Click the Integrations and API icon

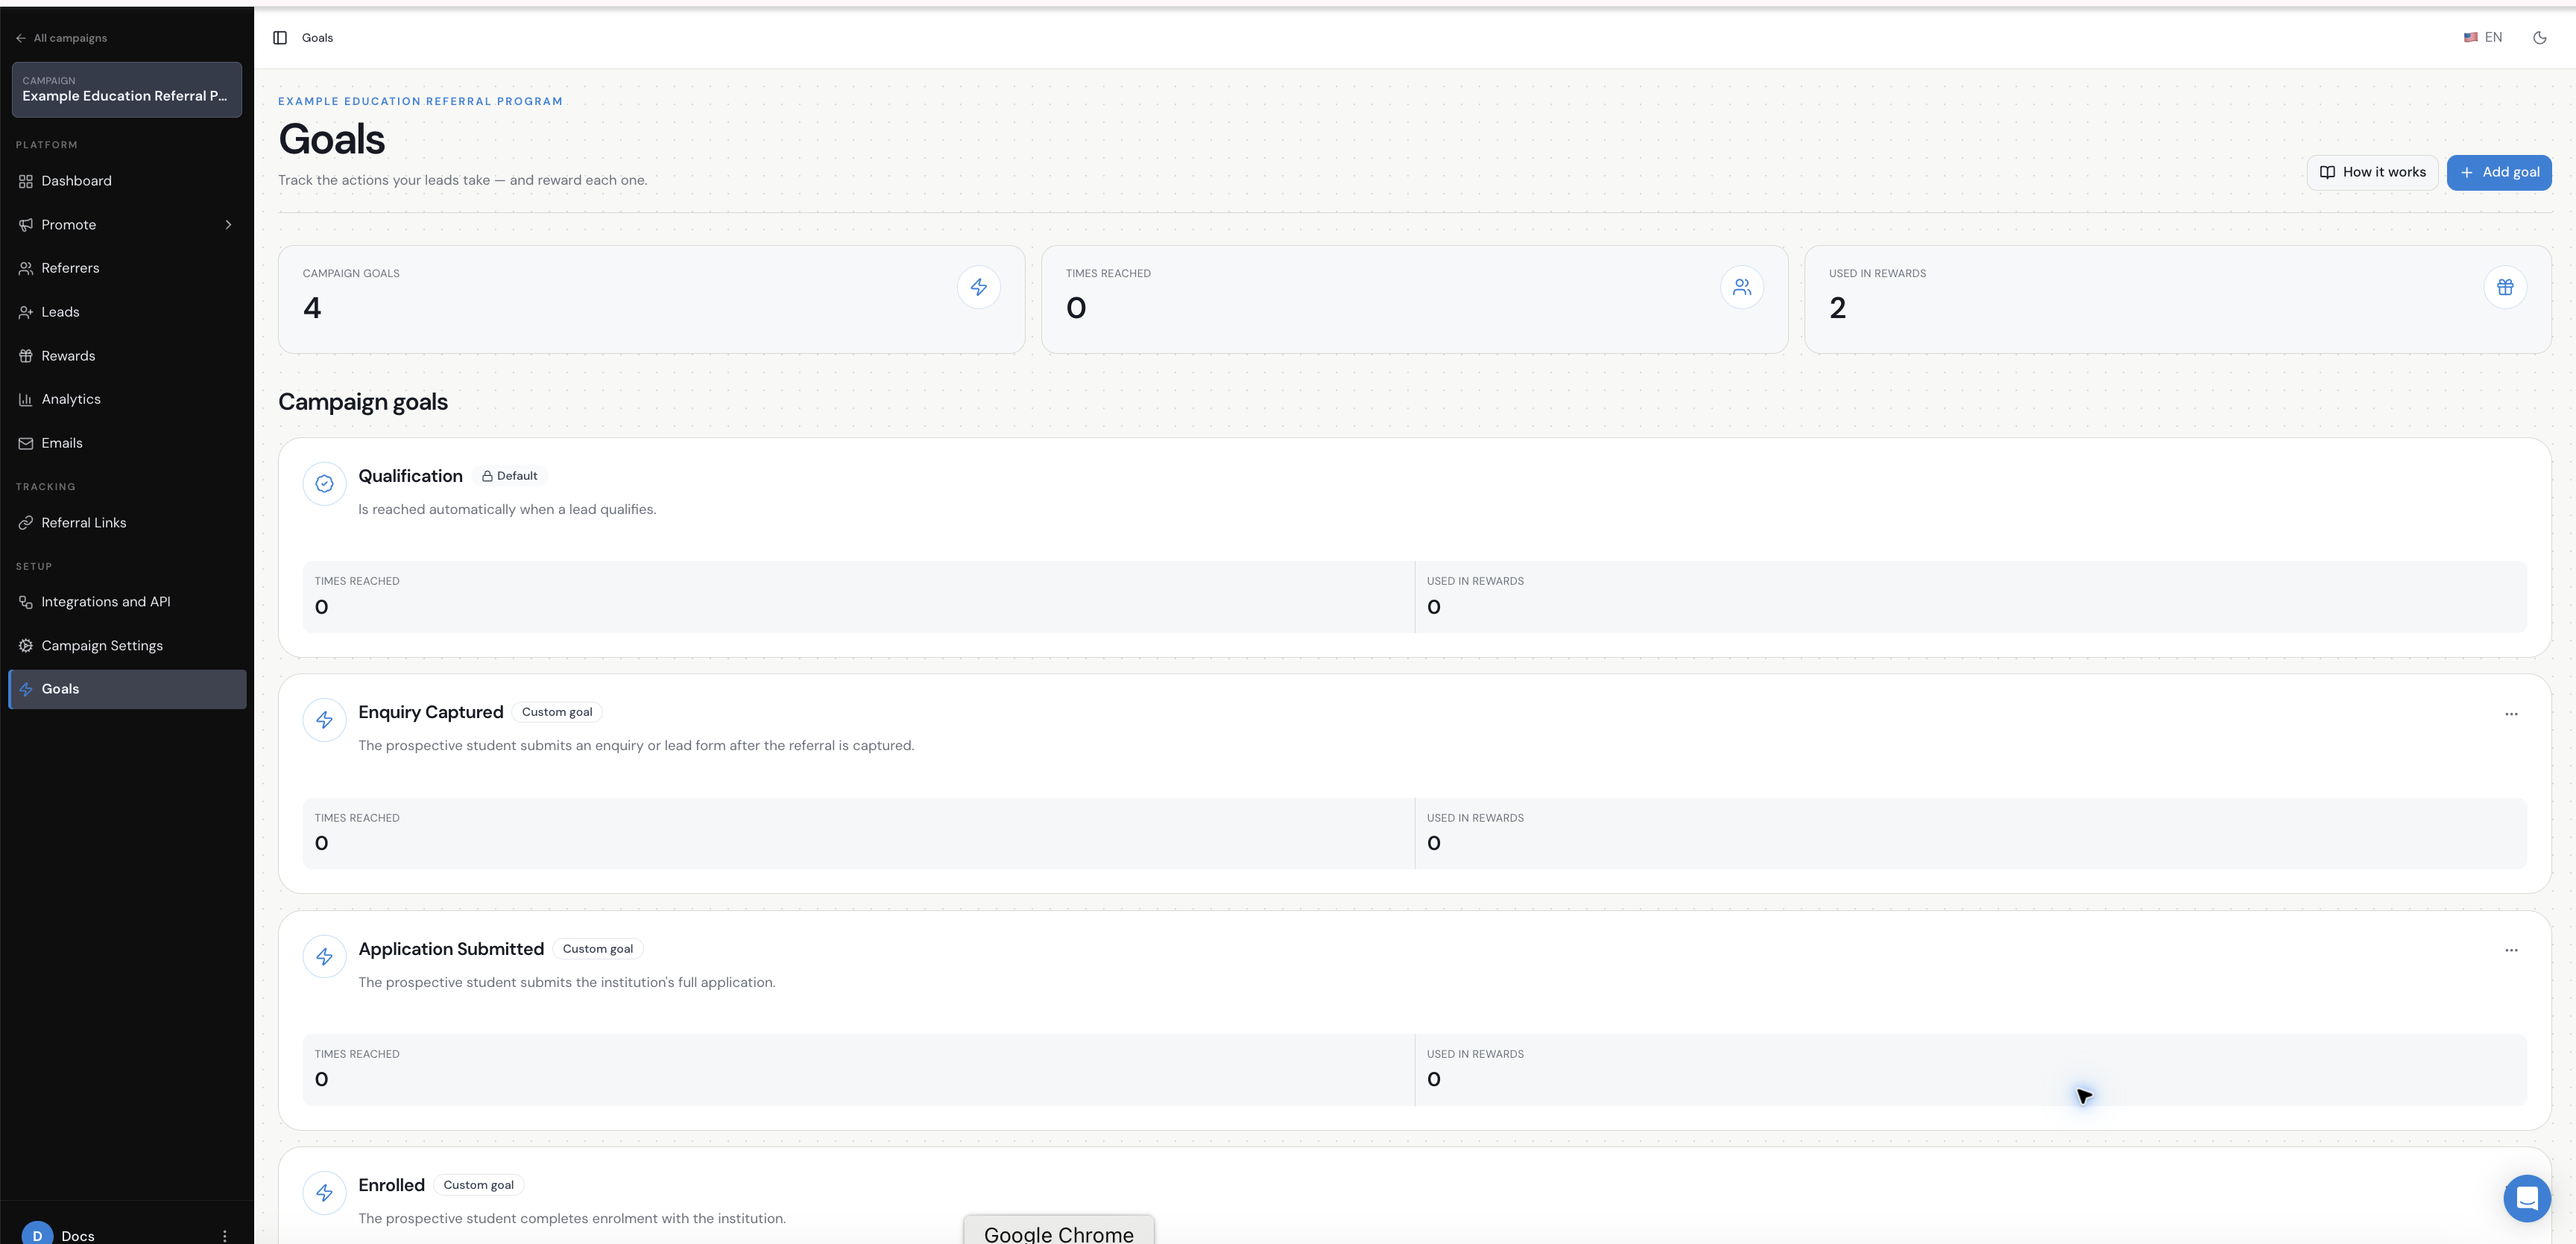coord(26,602)
